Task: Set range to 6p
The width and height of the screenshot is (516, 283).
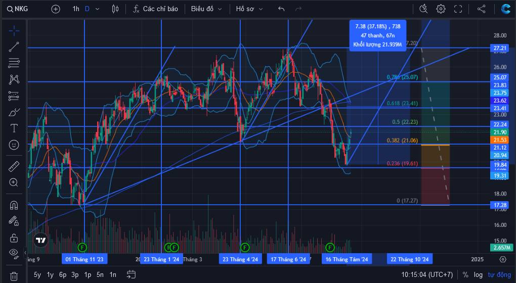Action: 63,275
